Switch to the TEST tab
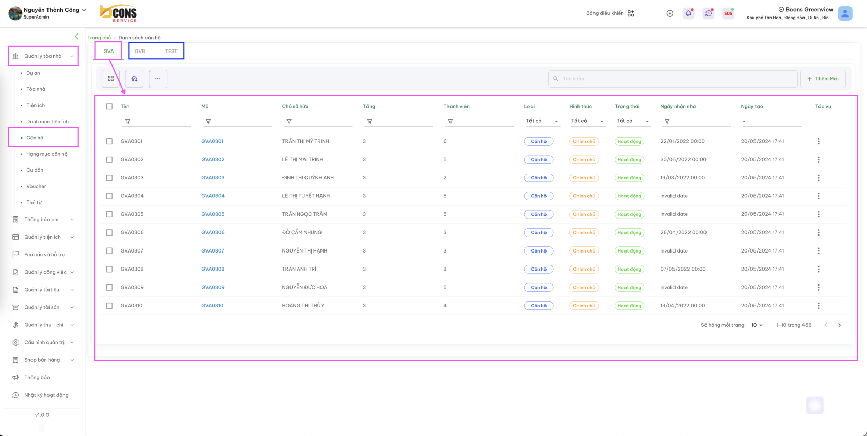 pyautogui.click(x=171, y=51)
